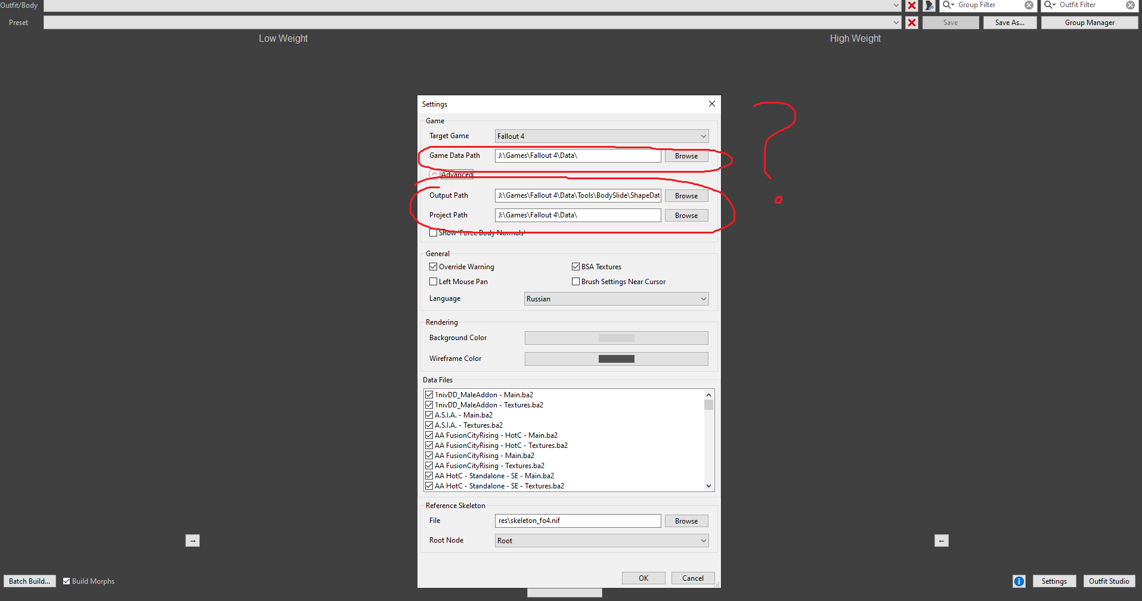Click the refresh outfits body icon
Image resolution: width=1142 pixels, height=601 pixels.
click(x=929, y=6)
